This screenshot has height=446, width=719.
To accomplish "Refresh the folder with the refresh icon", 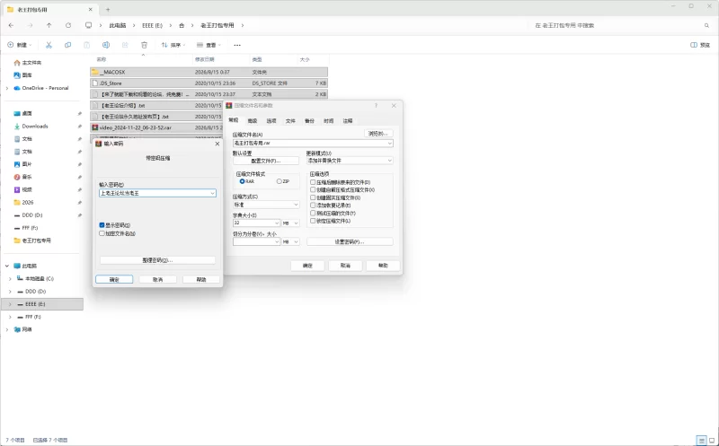I will click(x=68, y=26).
